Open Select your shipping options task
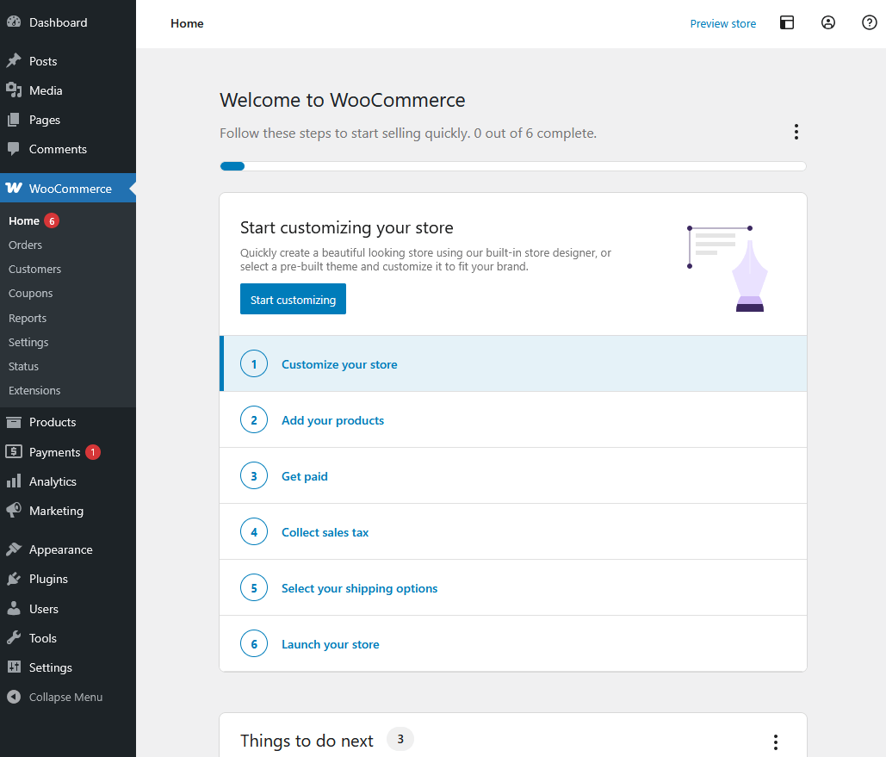The width and height of the screenshot is (886, 757). (x=513, y=587)
